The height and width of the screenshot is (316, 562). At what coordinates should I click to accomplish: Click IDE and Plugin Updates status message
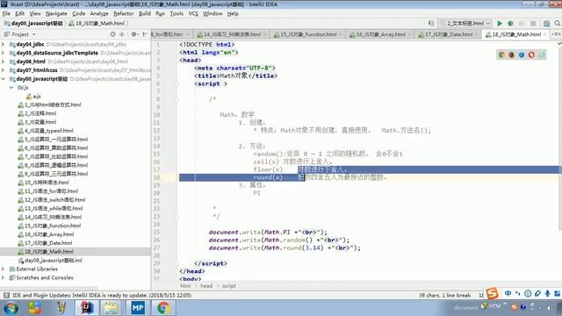102,295
